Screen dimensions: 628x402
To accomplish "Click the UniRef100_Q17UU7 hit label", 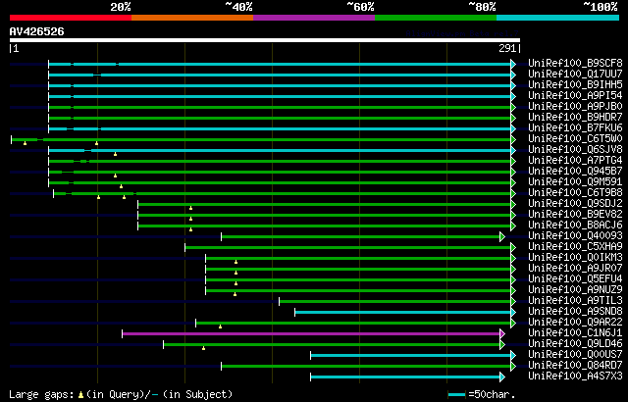I will (x=575, y=74).
